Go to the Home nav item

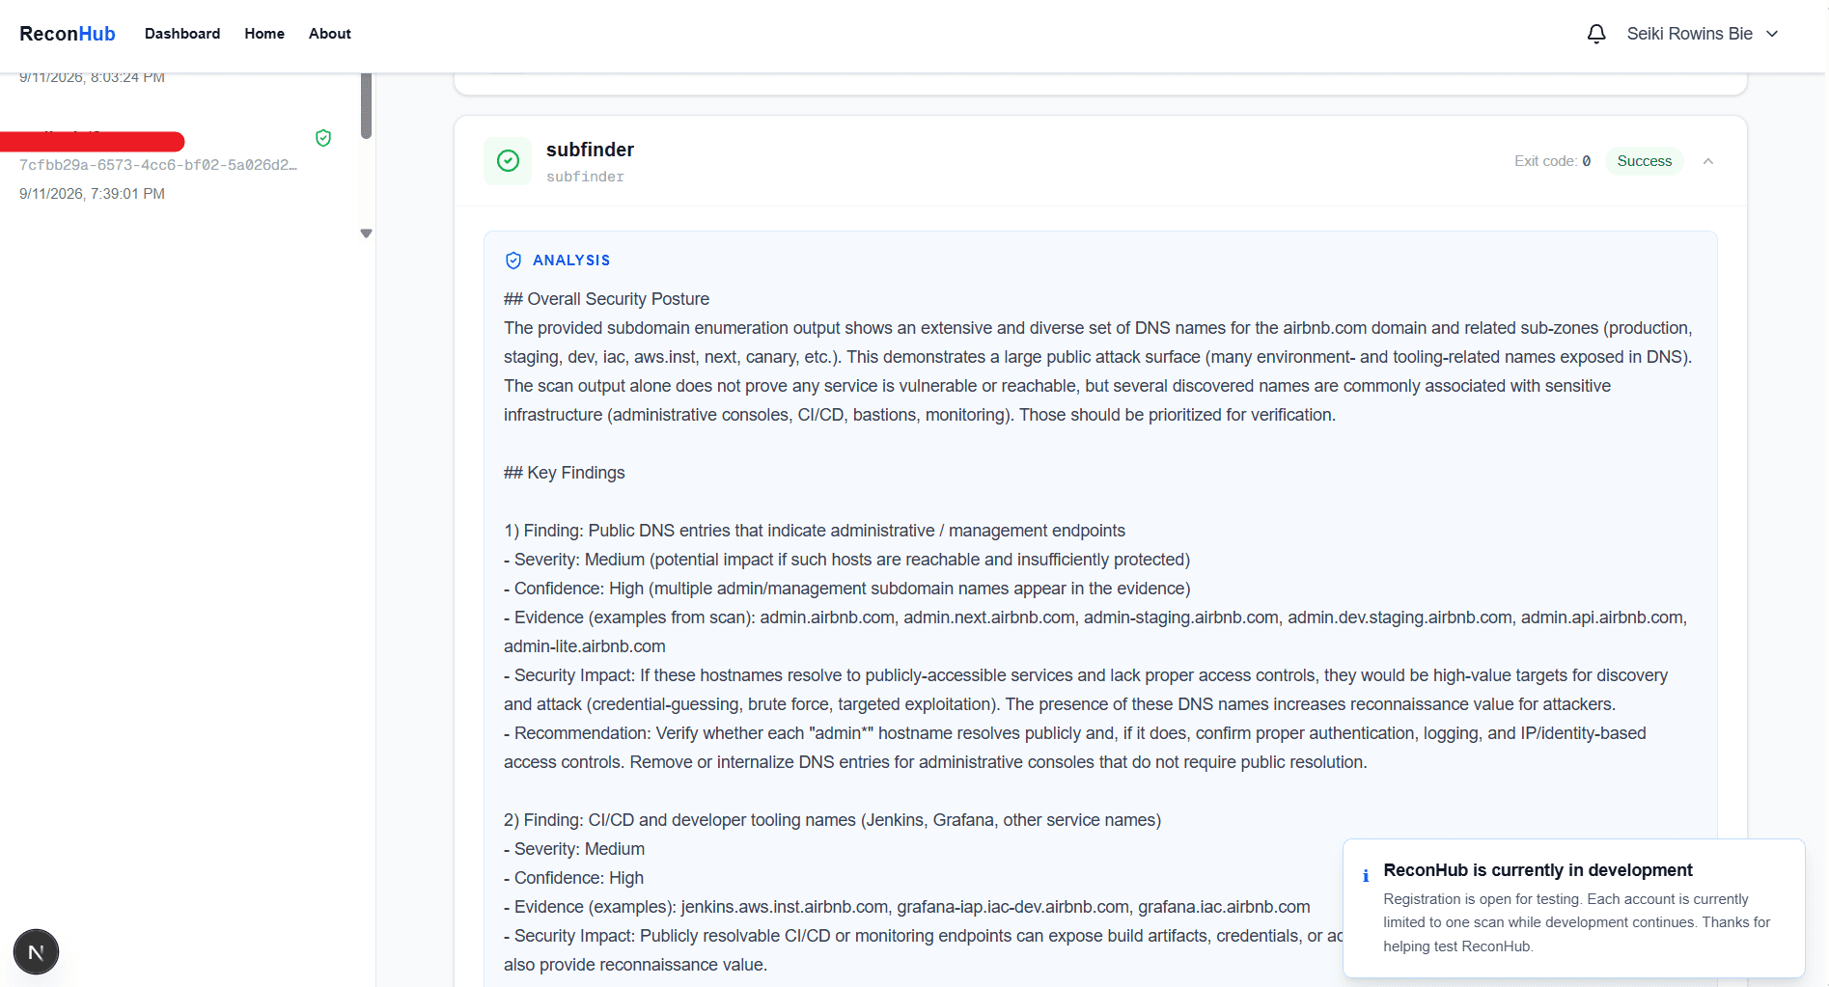pyautogui.click(x=264, y=34)
